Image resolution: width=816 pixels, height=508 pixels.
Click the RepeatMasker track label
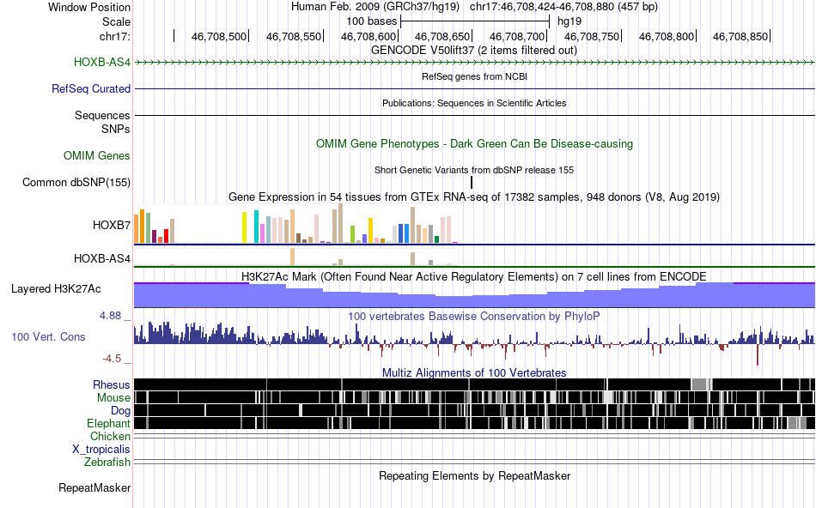94,487
